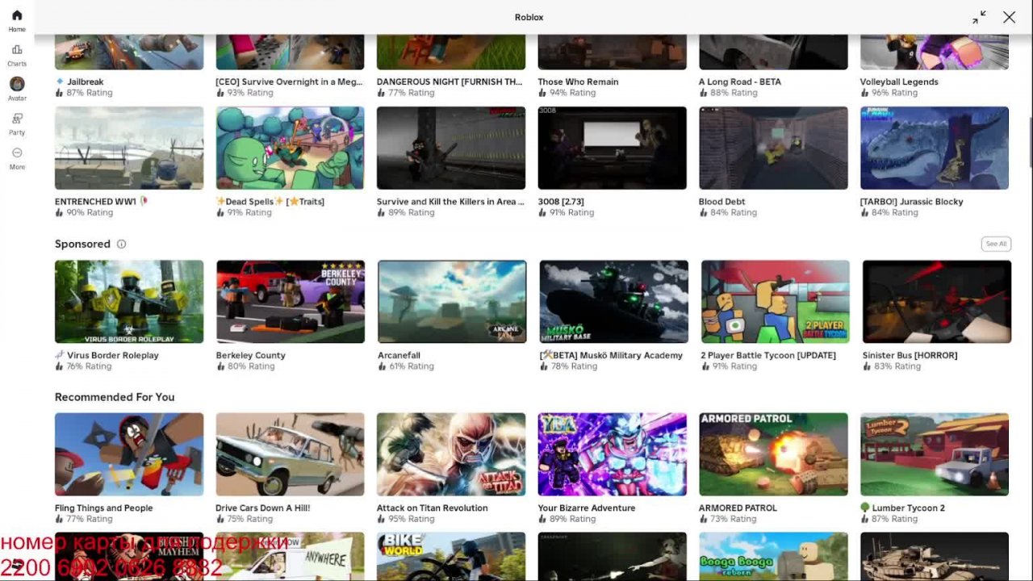Open the Party sidebar icon
The height and width of the screenshot is (581, 1033).
pos(17,119)
